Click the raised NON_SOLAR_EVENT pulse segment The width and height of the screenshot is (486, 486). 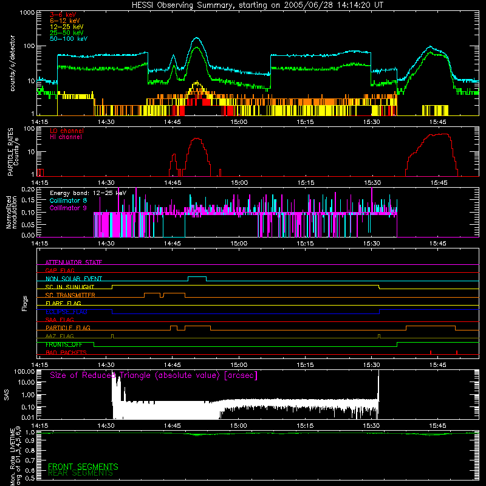point(197,277)
